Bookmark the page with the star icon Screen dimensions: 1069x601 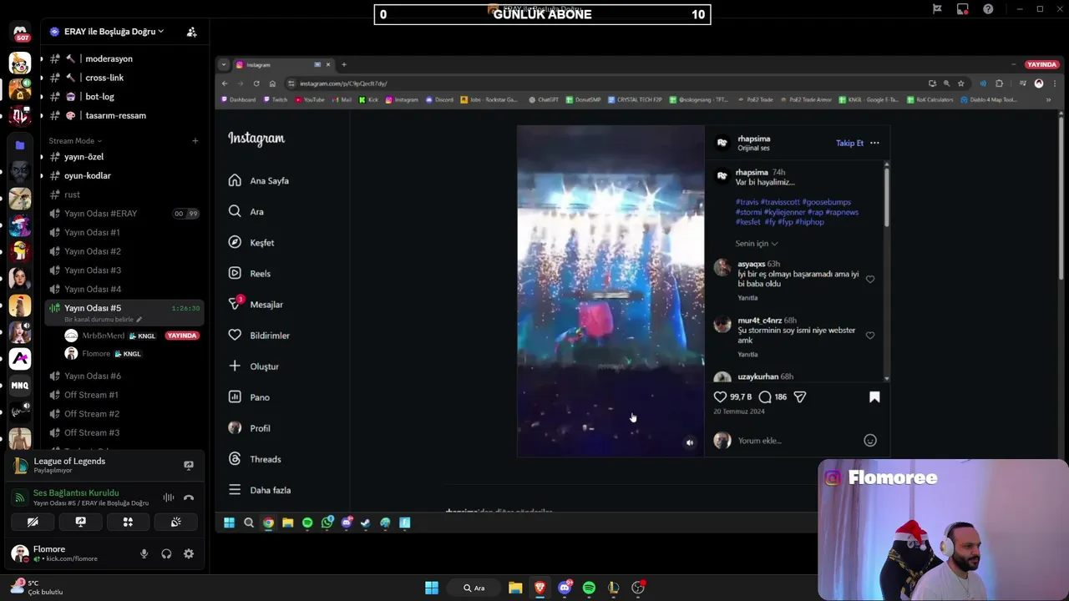[x=960, y=83]
